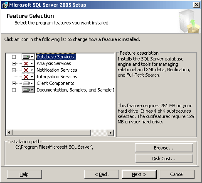Open install-state dropdown for Client Components
The height and width of the screenshot is (183, 202).
[28, 83]
